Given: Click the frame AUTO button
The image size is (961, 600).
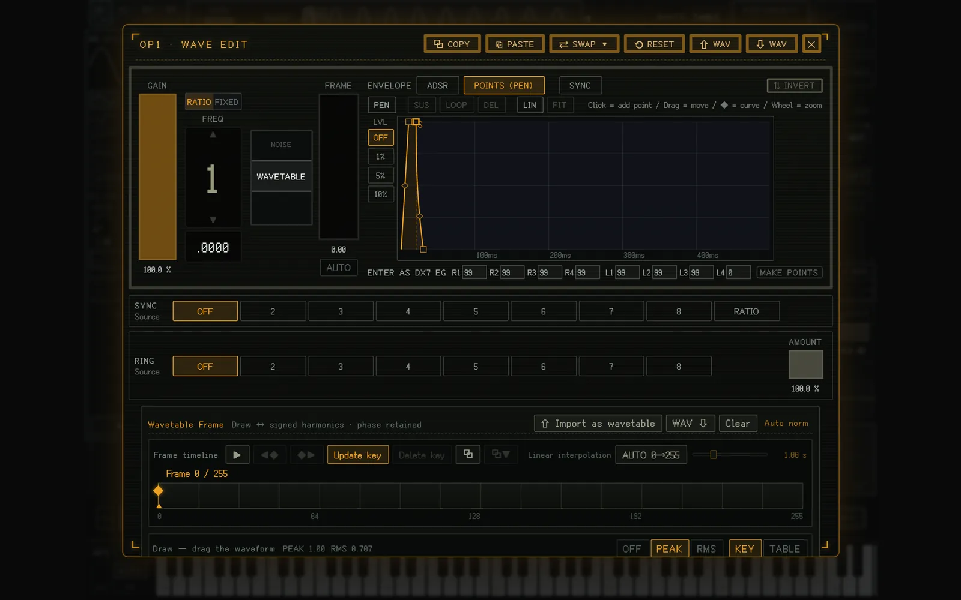Looking at the screenshot, I should click(x=338, y=268).
